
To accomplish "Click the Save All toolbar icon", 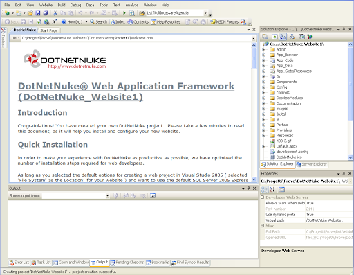I will [x=46, y=13].
